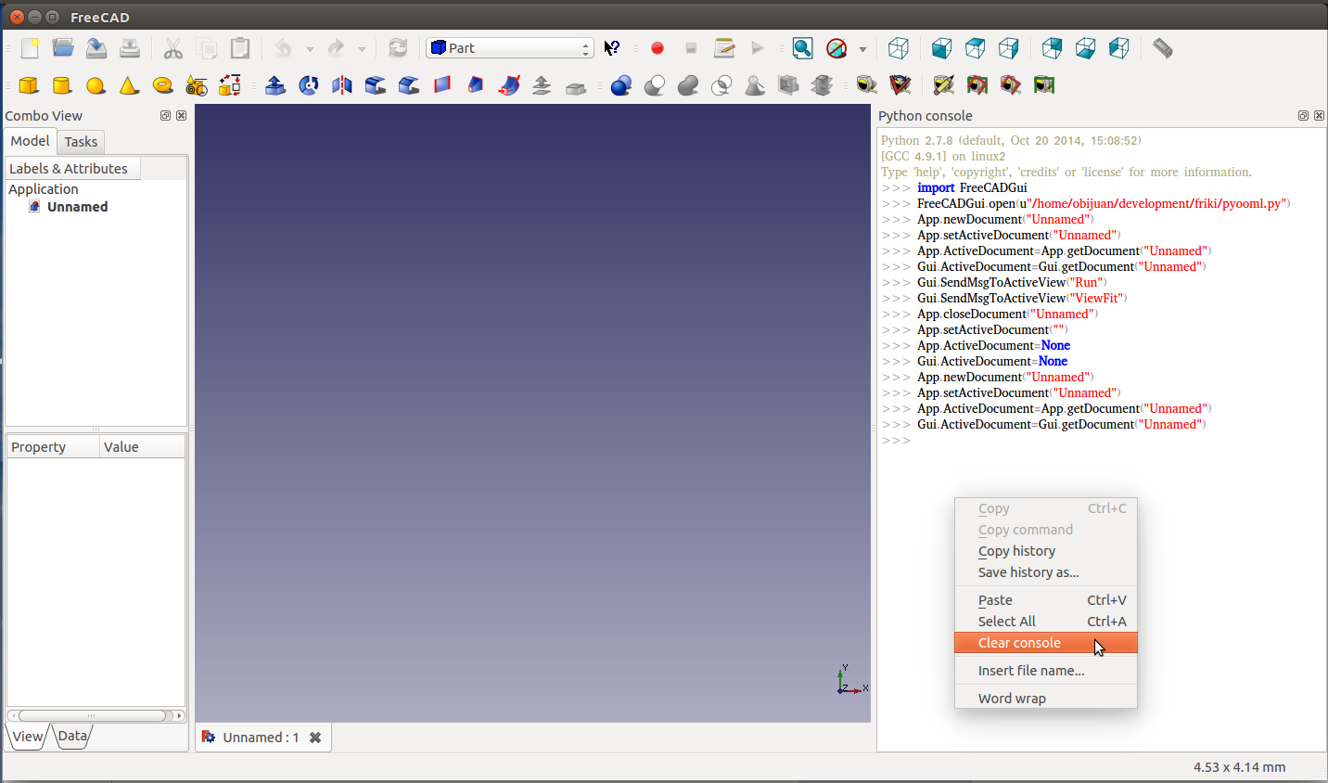This screenshot has width=1328, height=783.
Task: Choose Clear console from context menu
Action: pyautogui.click(x=1019, y=643)
